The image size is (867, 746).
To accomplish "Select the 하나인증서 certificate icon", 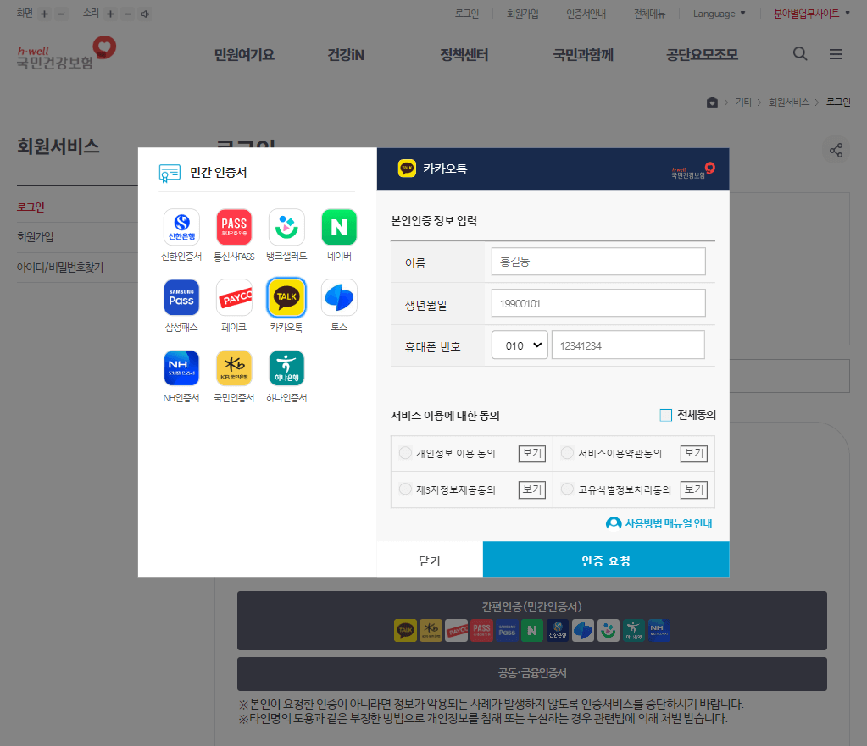I will [x=286, y=368].
